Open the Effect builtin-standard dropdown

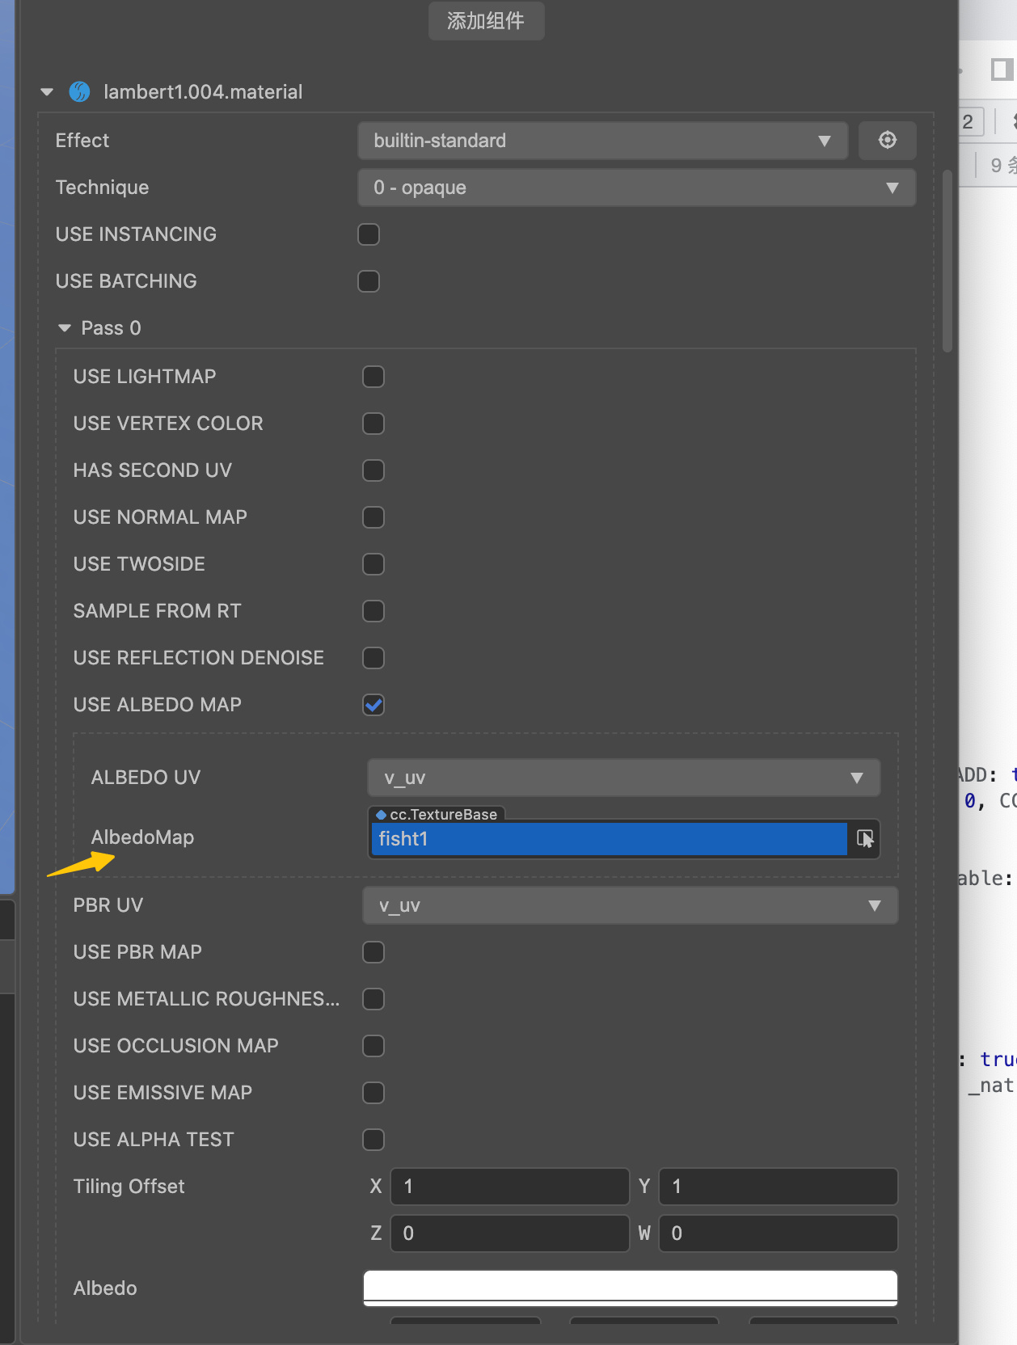pos(602,141)
